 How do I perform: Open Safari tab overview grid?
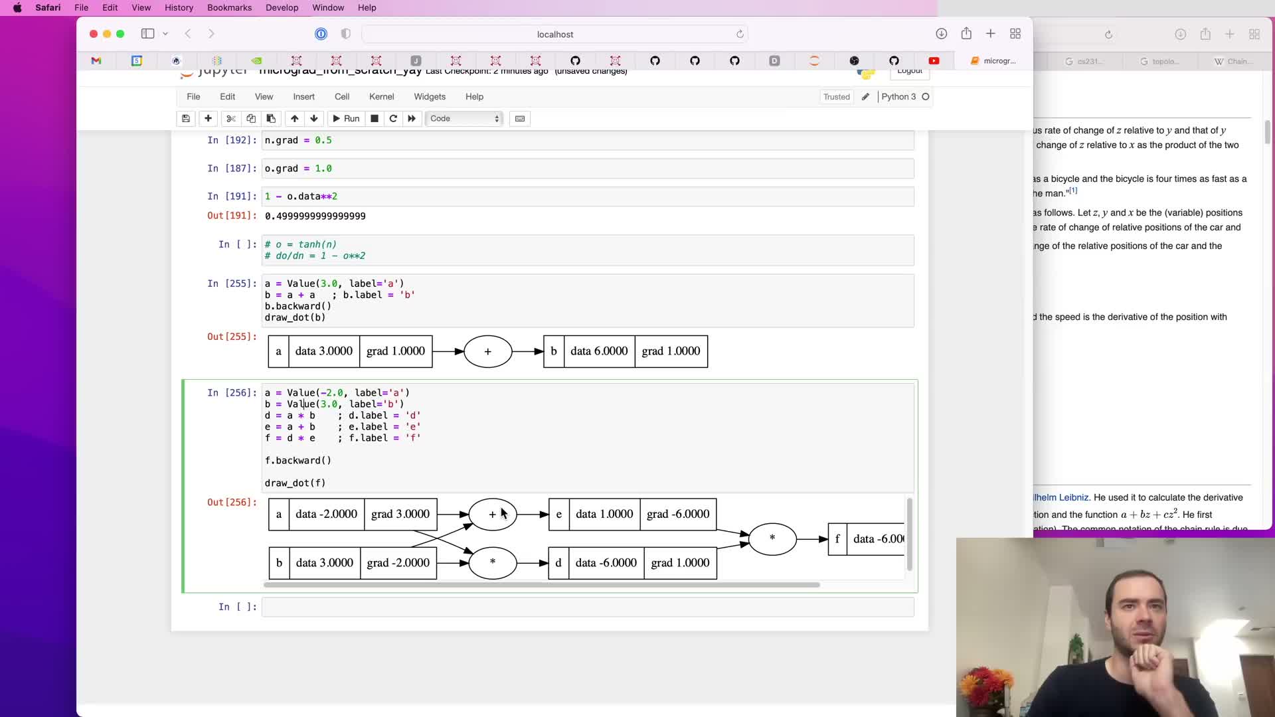pos(1015,34)
